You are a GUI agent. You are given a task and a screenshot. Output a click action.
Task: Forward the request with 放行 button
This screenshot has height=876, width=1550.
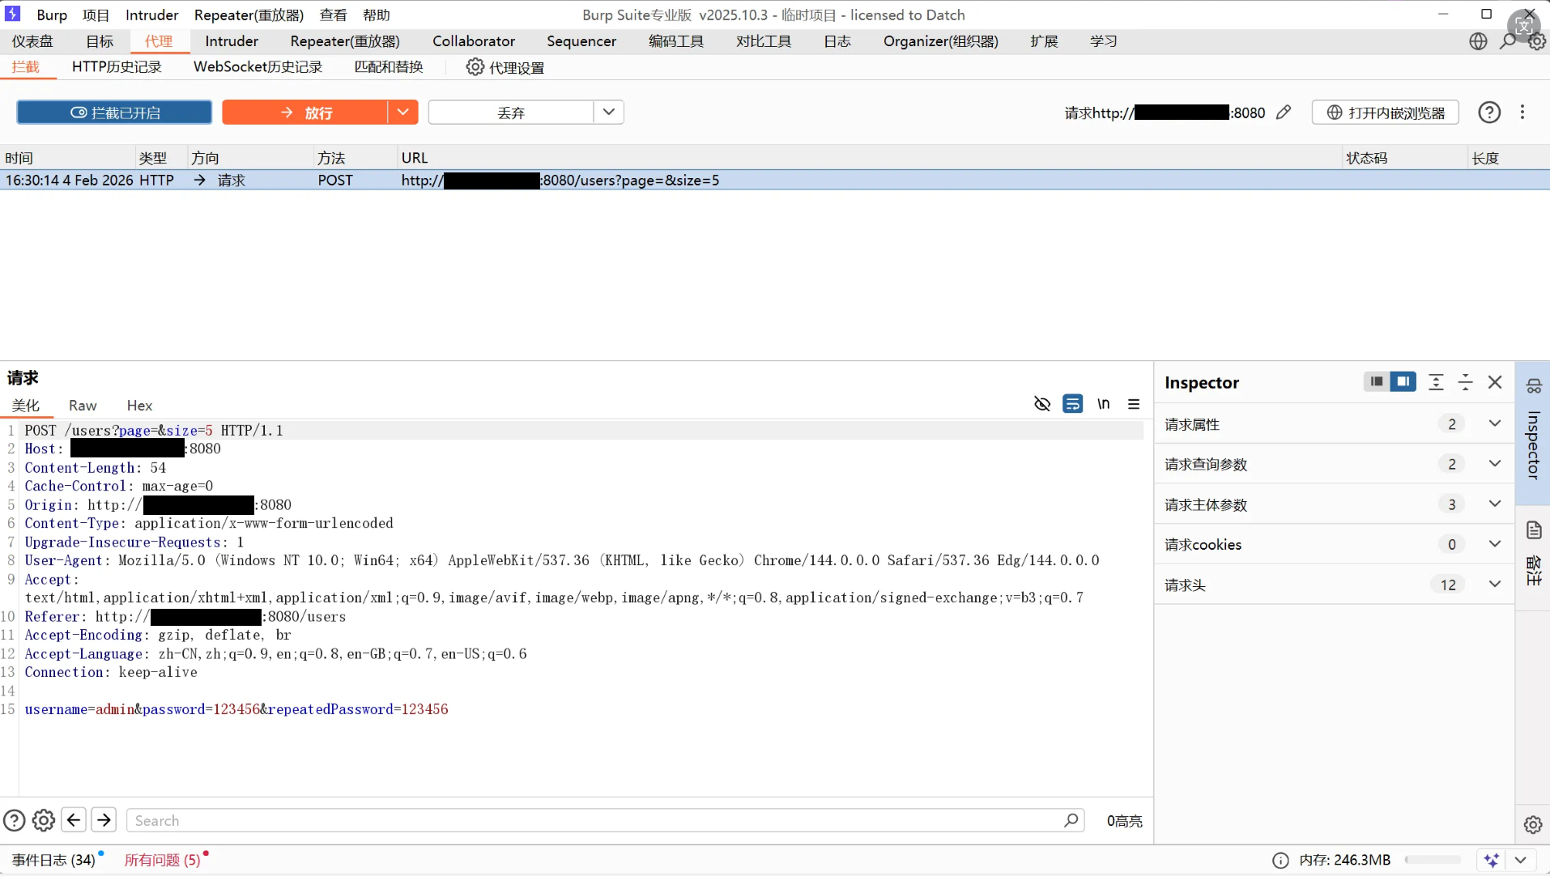pyautogui.click(x=304, y=113)
